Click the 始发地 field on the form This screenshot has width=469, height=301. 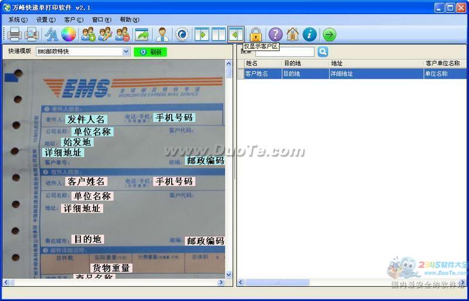[77, 142]
